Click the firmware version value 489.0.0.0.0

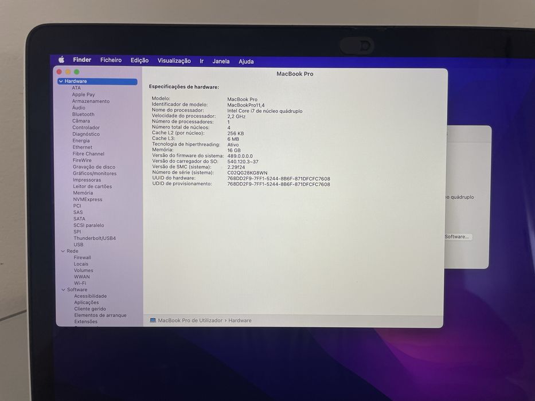pos(240,156)
